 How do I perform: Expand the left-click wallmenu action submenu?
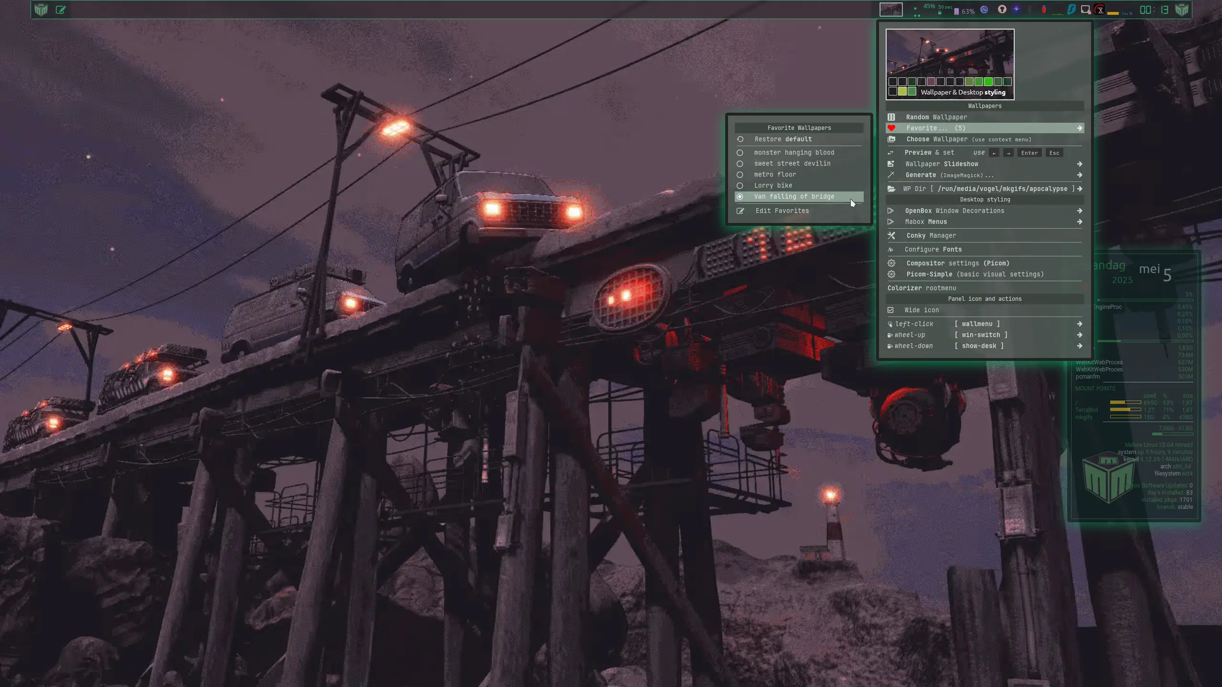pyautogui.click(x=1079, y=324)
